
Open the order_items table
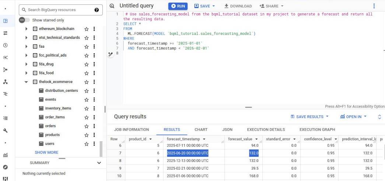pos(55,117)
